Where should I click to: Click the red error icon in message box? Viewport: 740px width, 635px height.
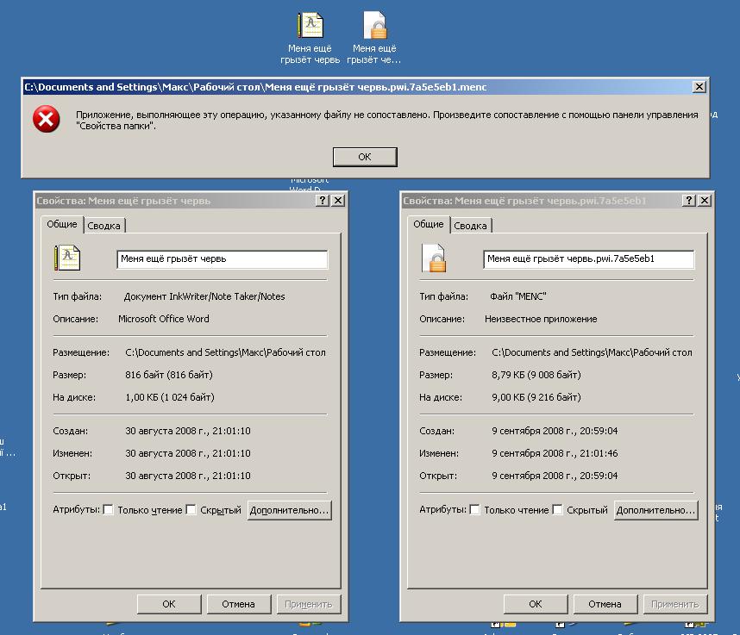[x=47, y=119]
